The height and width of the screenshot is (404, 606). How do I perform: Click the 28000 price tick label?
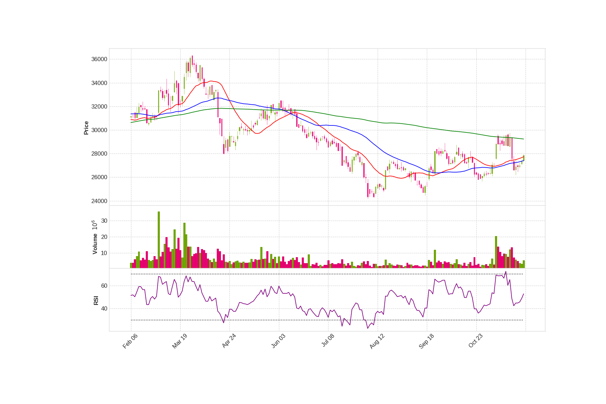(x=99, y=154)
